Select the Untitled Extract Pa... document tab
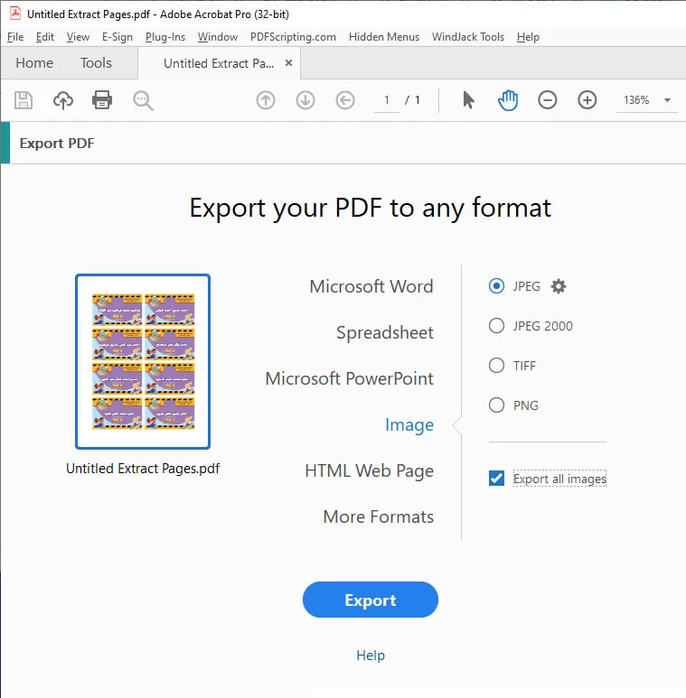The width and height of the screenshot is (686, 698). 219,63
